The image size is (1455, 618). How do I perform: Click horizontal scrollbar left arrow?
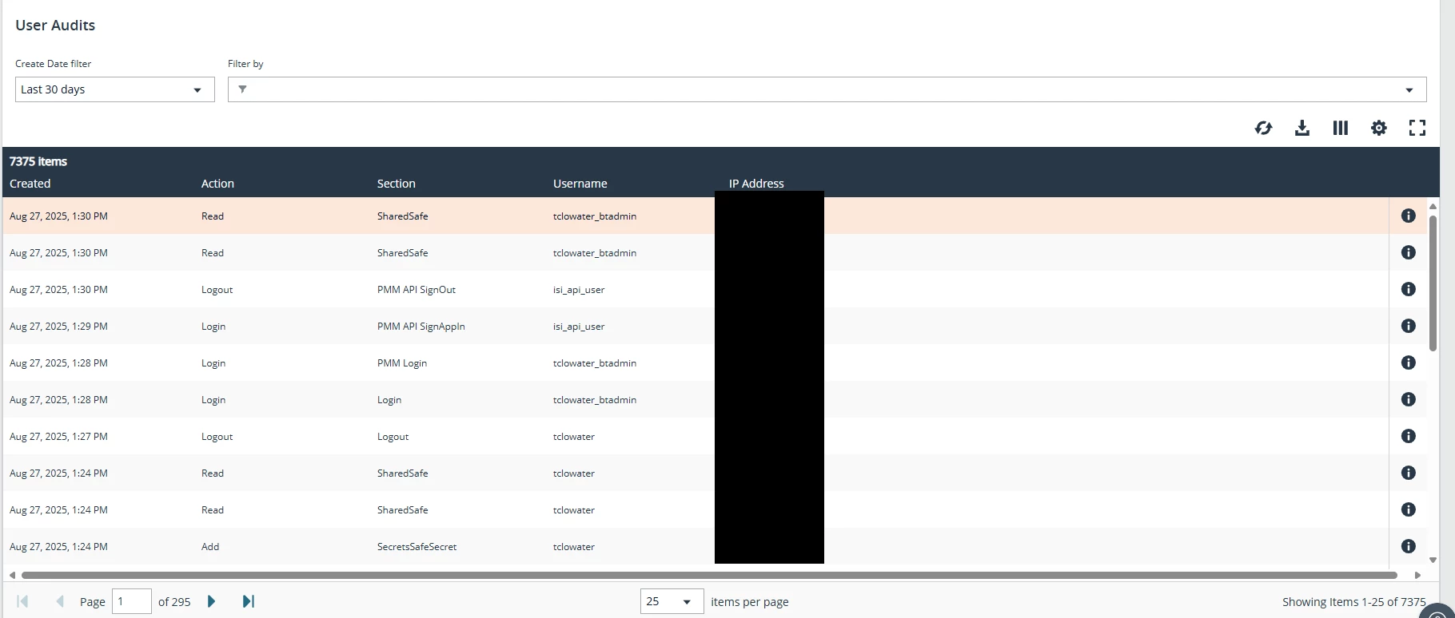coord(12,575)
